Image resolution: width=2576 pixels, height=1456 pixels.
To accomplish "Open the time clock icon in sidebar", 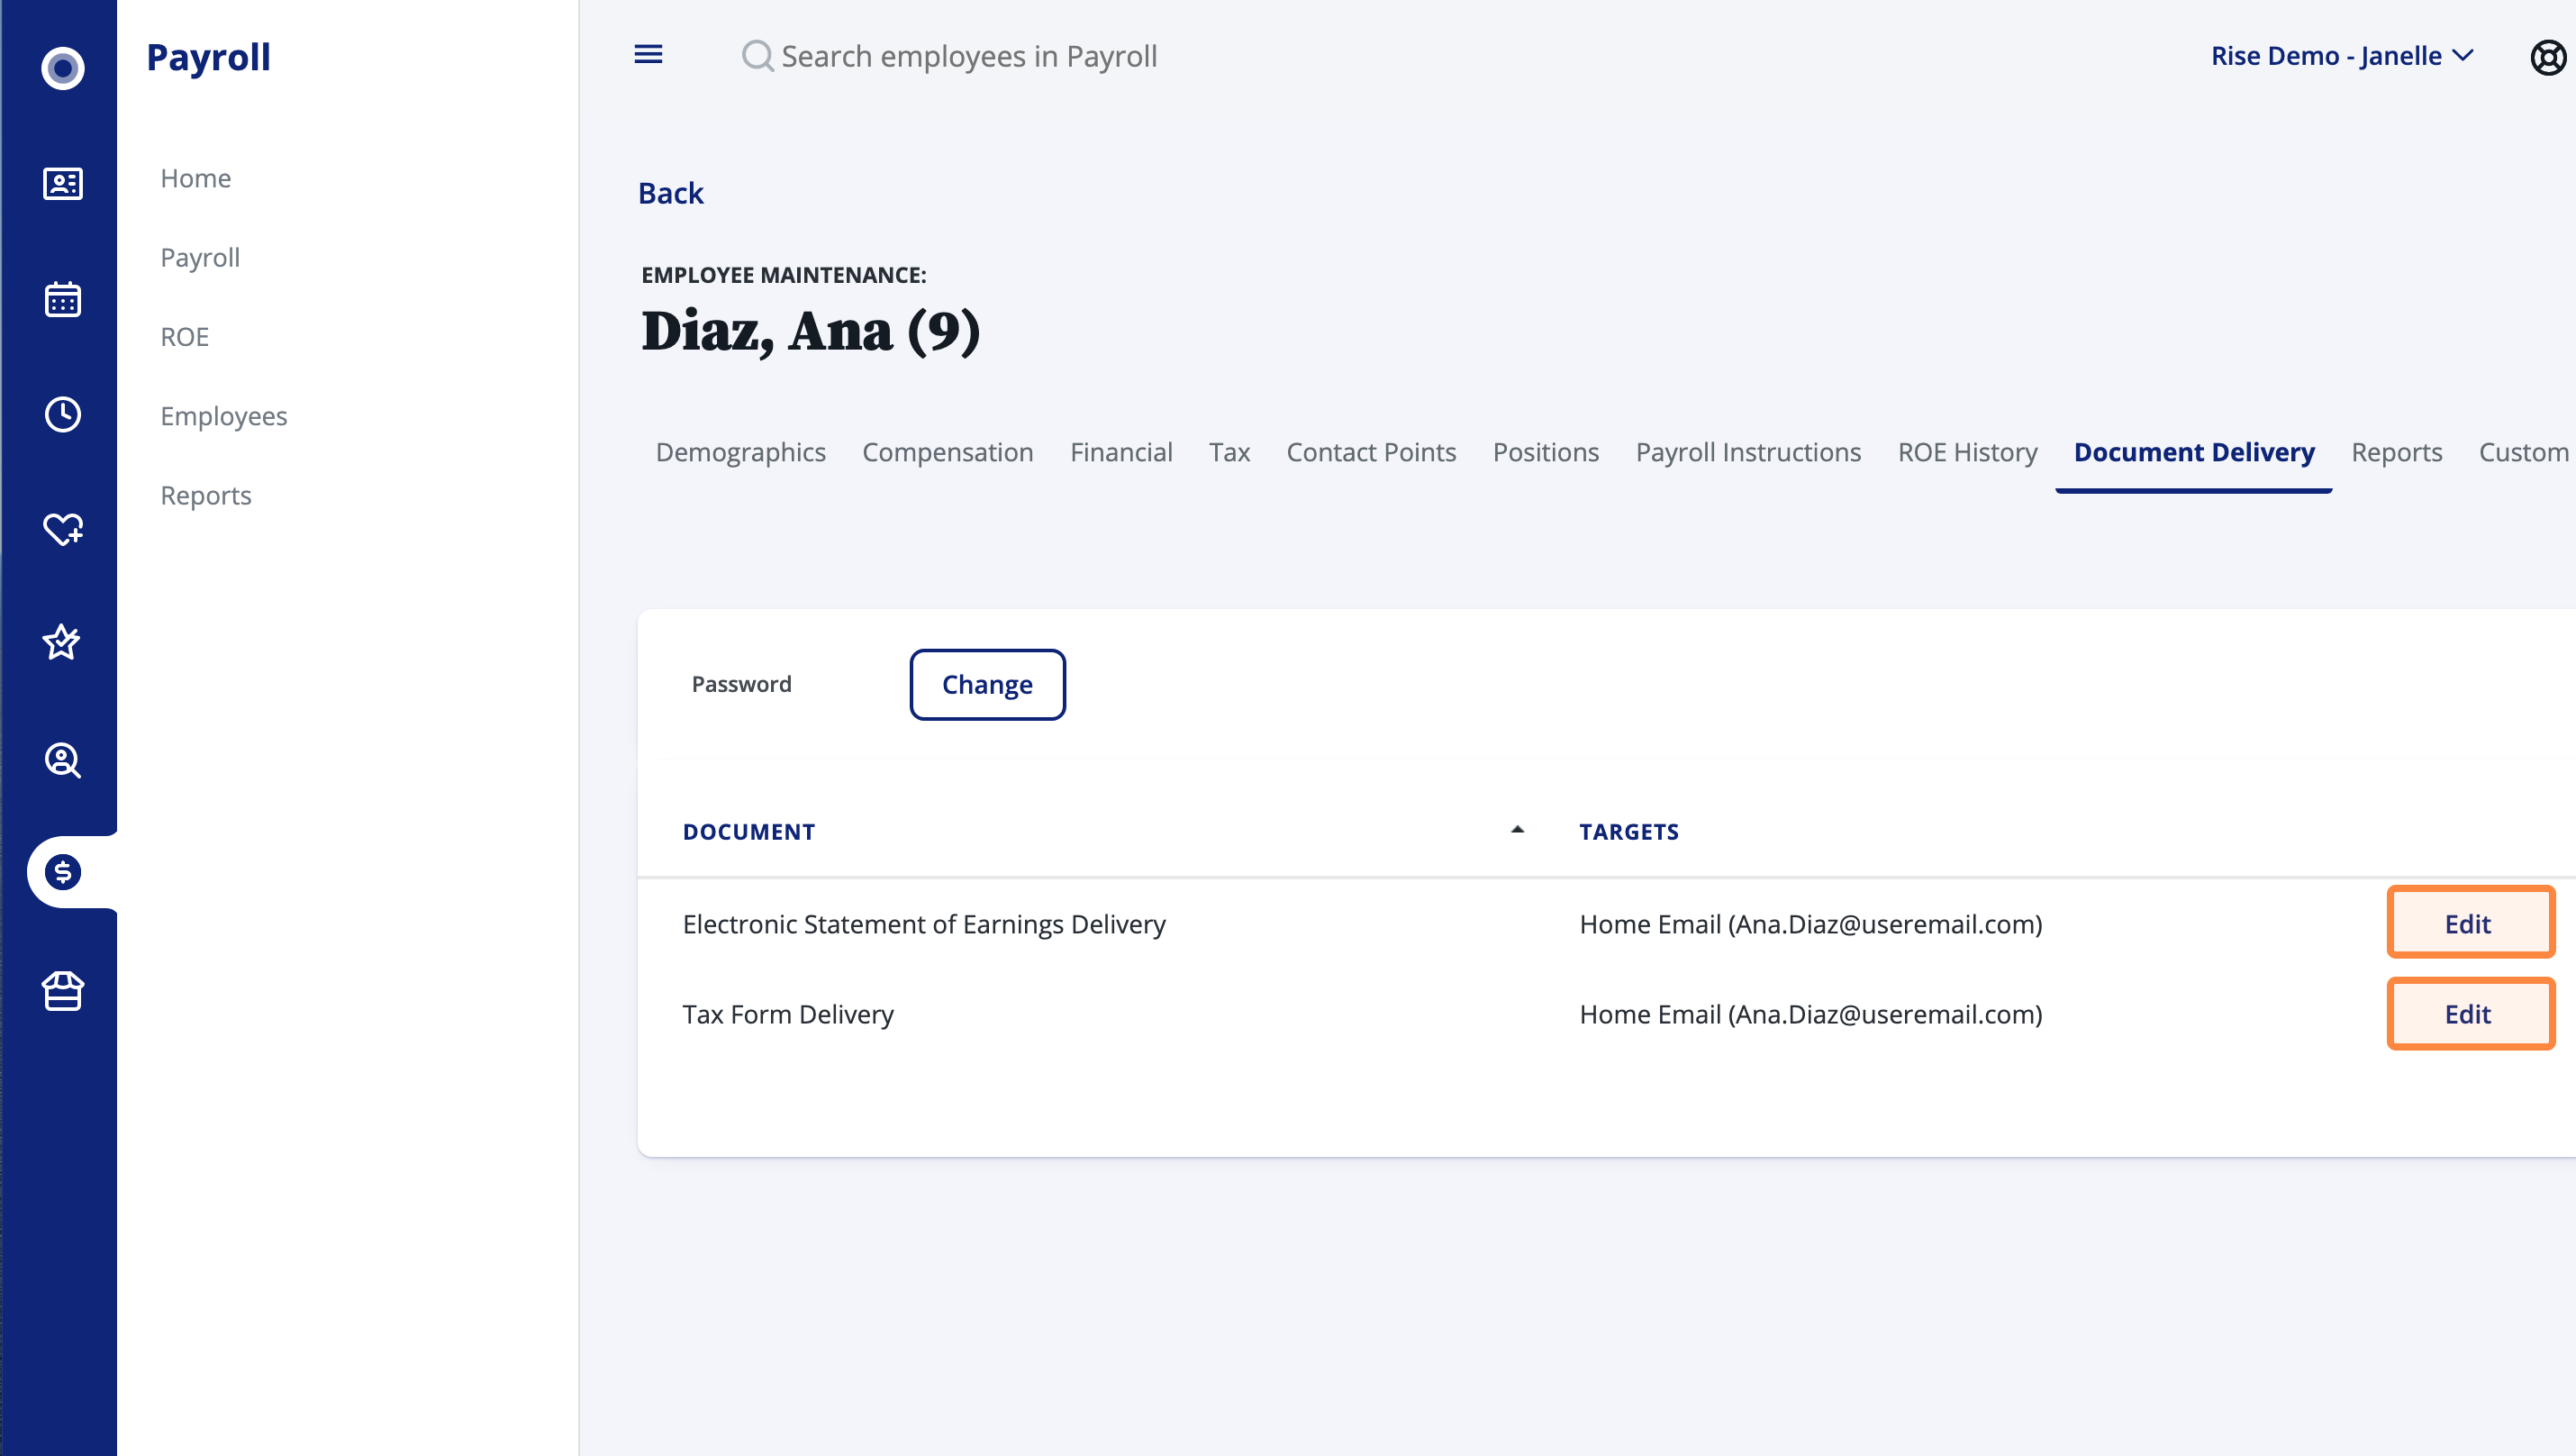I will coord(62,414).
